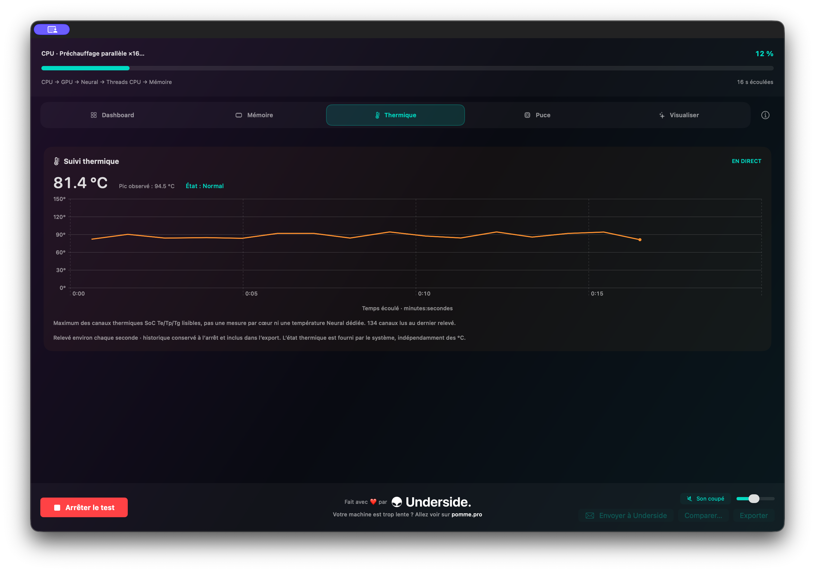Open the Visualiser tab
The image size is (815, 572).
coord(679,115)
